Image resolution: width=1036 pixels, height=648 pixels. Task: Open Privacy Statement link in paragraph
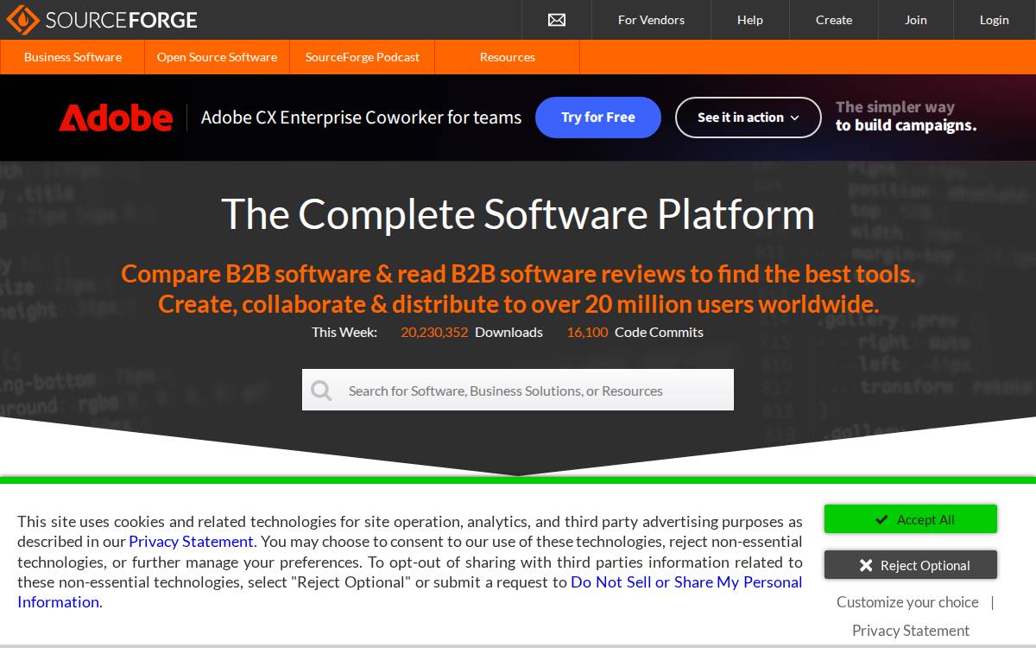[192, 542]
